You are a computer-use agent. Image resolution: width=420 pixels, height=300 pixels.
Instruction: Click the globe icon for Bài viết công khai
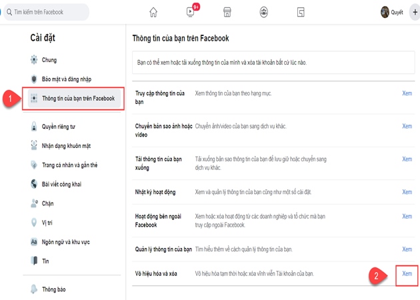point(34,184)
